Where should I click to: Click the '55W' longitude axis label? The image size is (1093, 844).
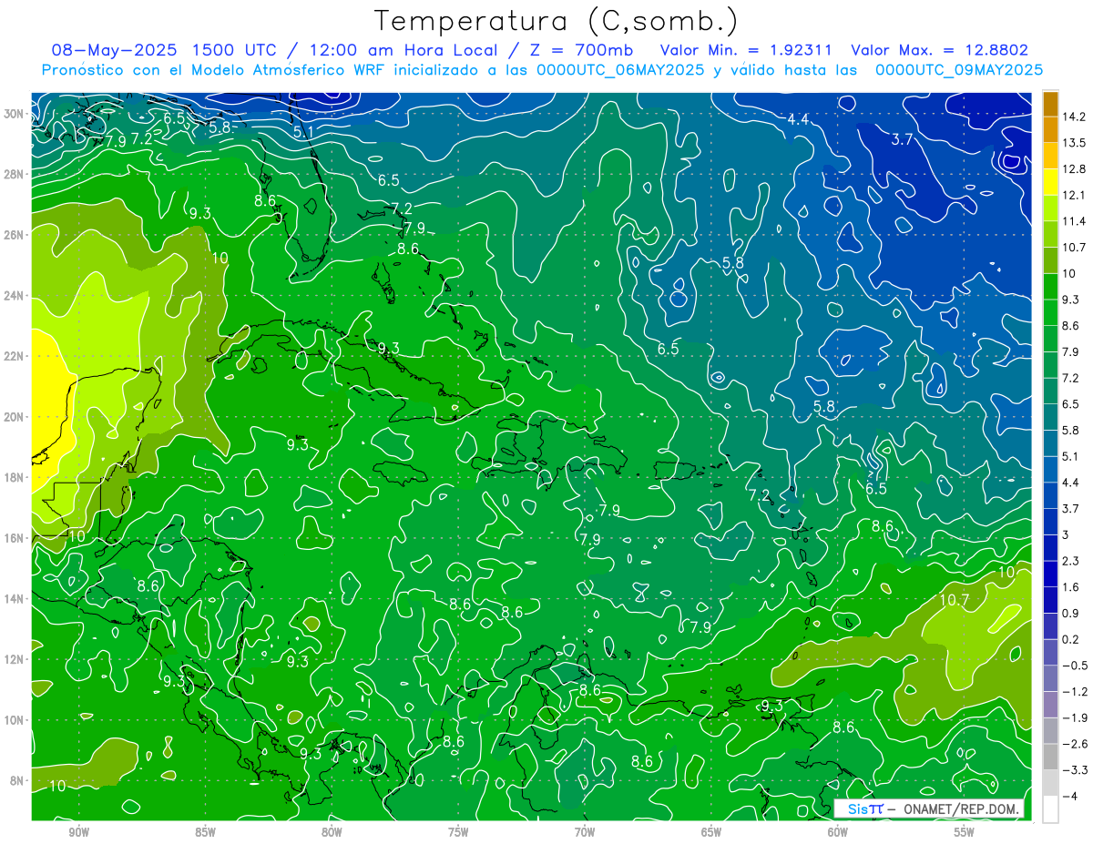[x=965, y=832]
